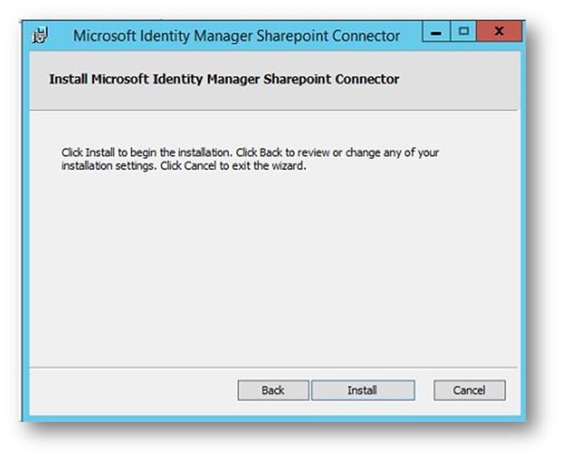Click the instruction line starting Click Install to begin

[250, 152]
